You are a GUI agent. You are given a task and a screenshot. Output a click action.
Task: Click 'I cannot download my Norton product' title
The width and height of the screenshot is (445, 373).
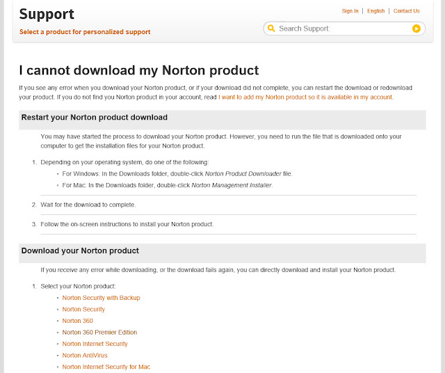[x=139, y=70]
